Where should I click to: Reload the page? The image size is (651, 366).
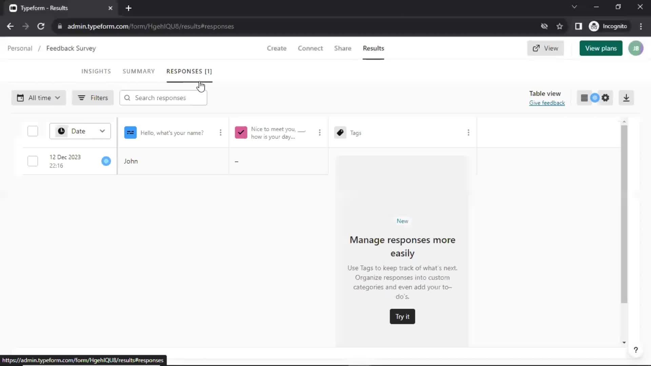coord(41,26)
